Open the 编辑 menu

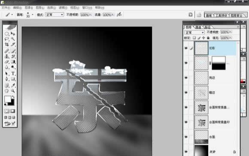(x=17, y=8)
